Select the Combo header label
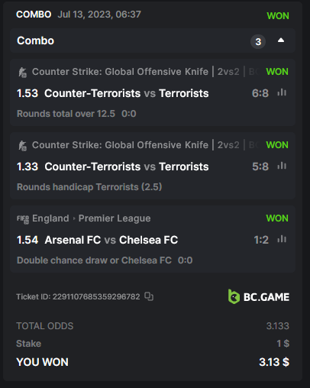310x388 pixels. pyautogui.click(x=35, y=40)
